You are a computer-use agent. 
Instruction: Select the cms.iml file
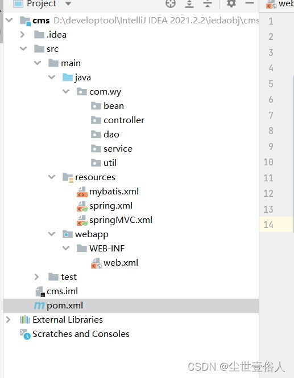pos(57,291)
